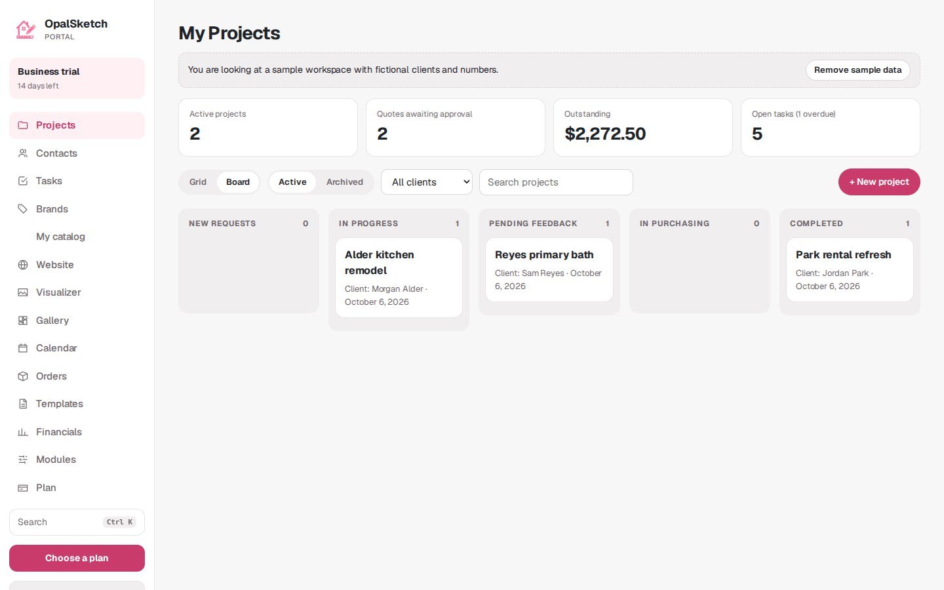Click the Brands tag icon
The width and height of the screenshot is (944, 590).
coord(23,209)
